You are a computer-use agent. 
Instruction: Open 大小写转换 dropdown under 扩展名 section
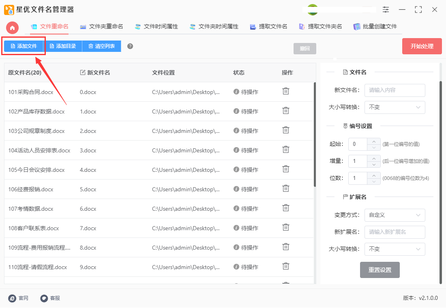395,249
